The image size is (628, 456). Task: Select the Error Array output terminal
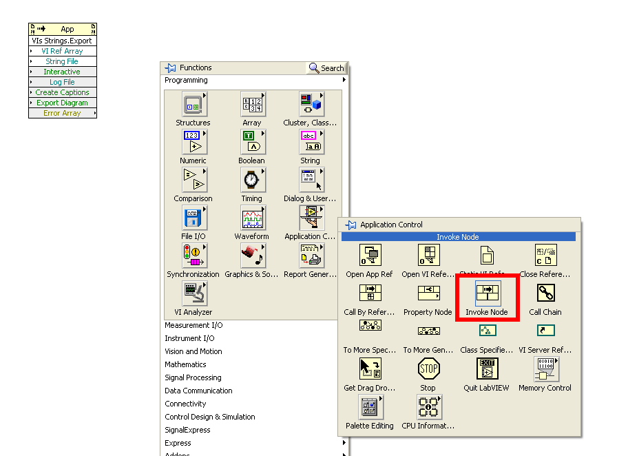pos(63,113)
